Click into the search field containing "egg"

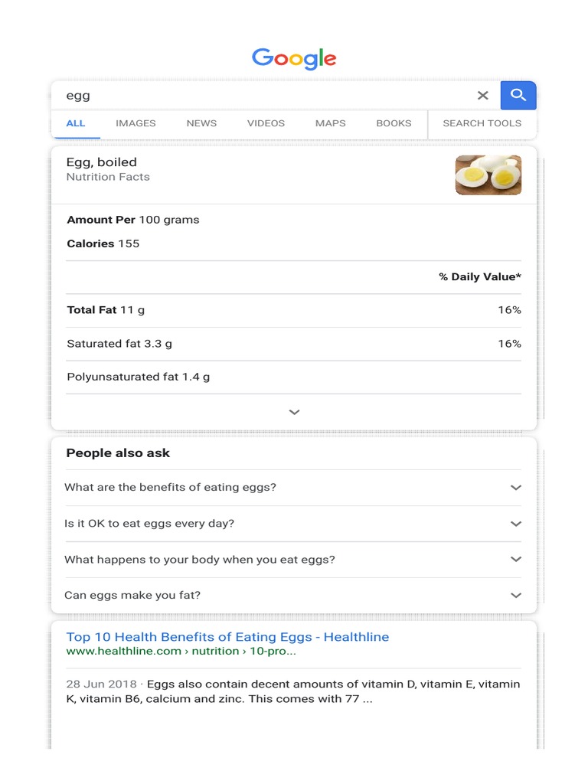click(260, 96)
